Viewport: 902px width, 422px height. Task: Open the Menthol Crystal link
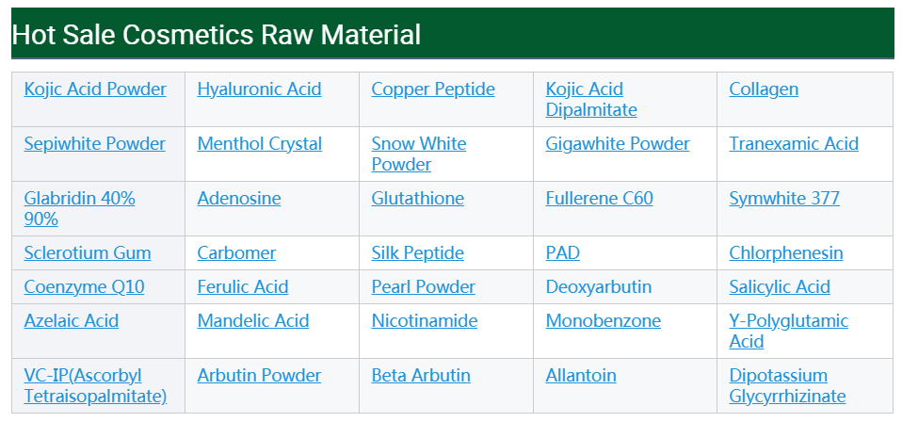[259, 144]
